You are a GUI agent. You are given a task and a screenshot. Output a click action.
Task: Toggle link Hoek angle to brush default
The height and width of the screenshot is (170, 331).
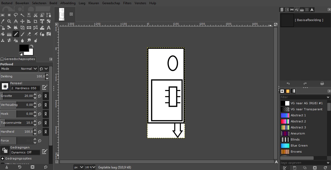pos(46,114)
